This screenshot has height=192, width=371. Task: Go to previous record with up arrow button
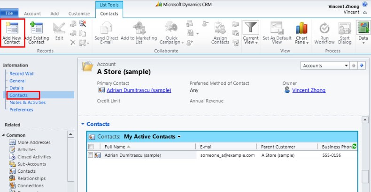click(354, 66)
